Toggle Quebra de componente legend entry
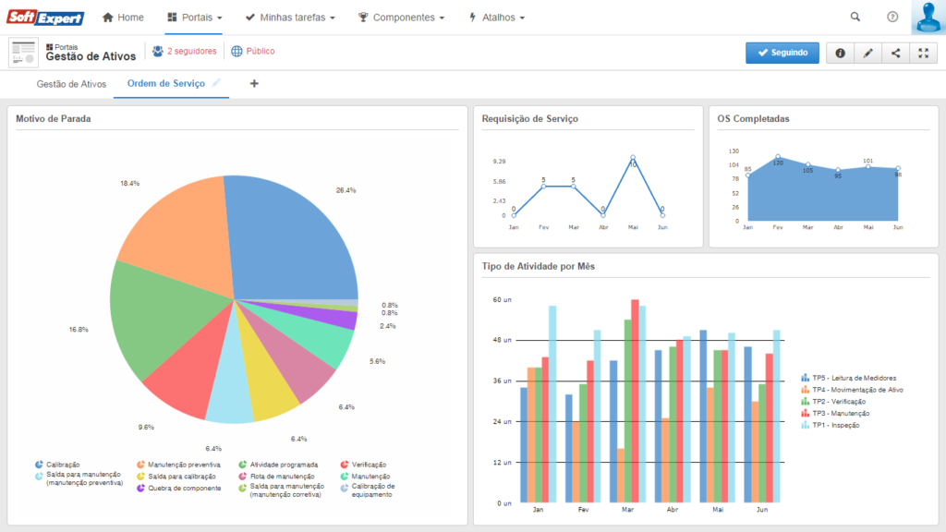The height and width of the screenshot is (532, 946). (x=184, y=488)
